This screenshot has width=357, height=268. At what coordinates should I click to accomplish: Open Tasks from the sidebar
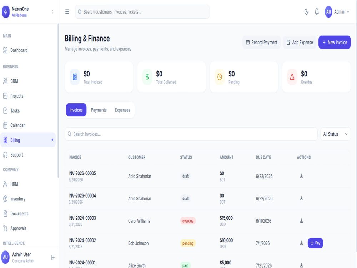28,110
